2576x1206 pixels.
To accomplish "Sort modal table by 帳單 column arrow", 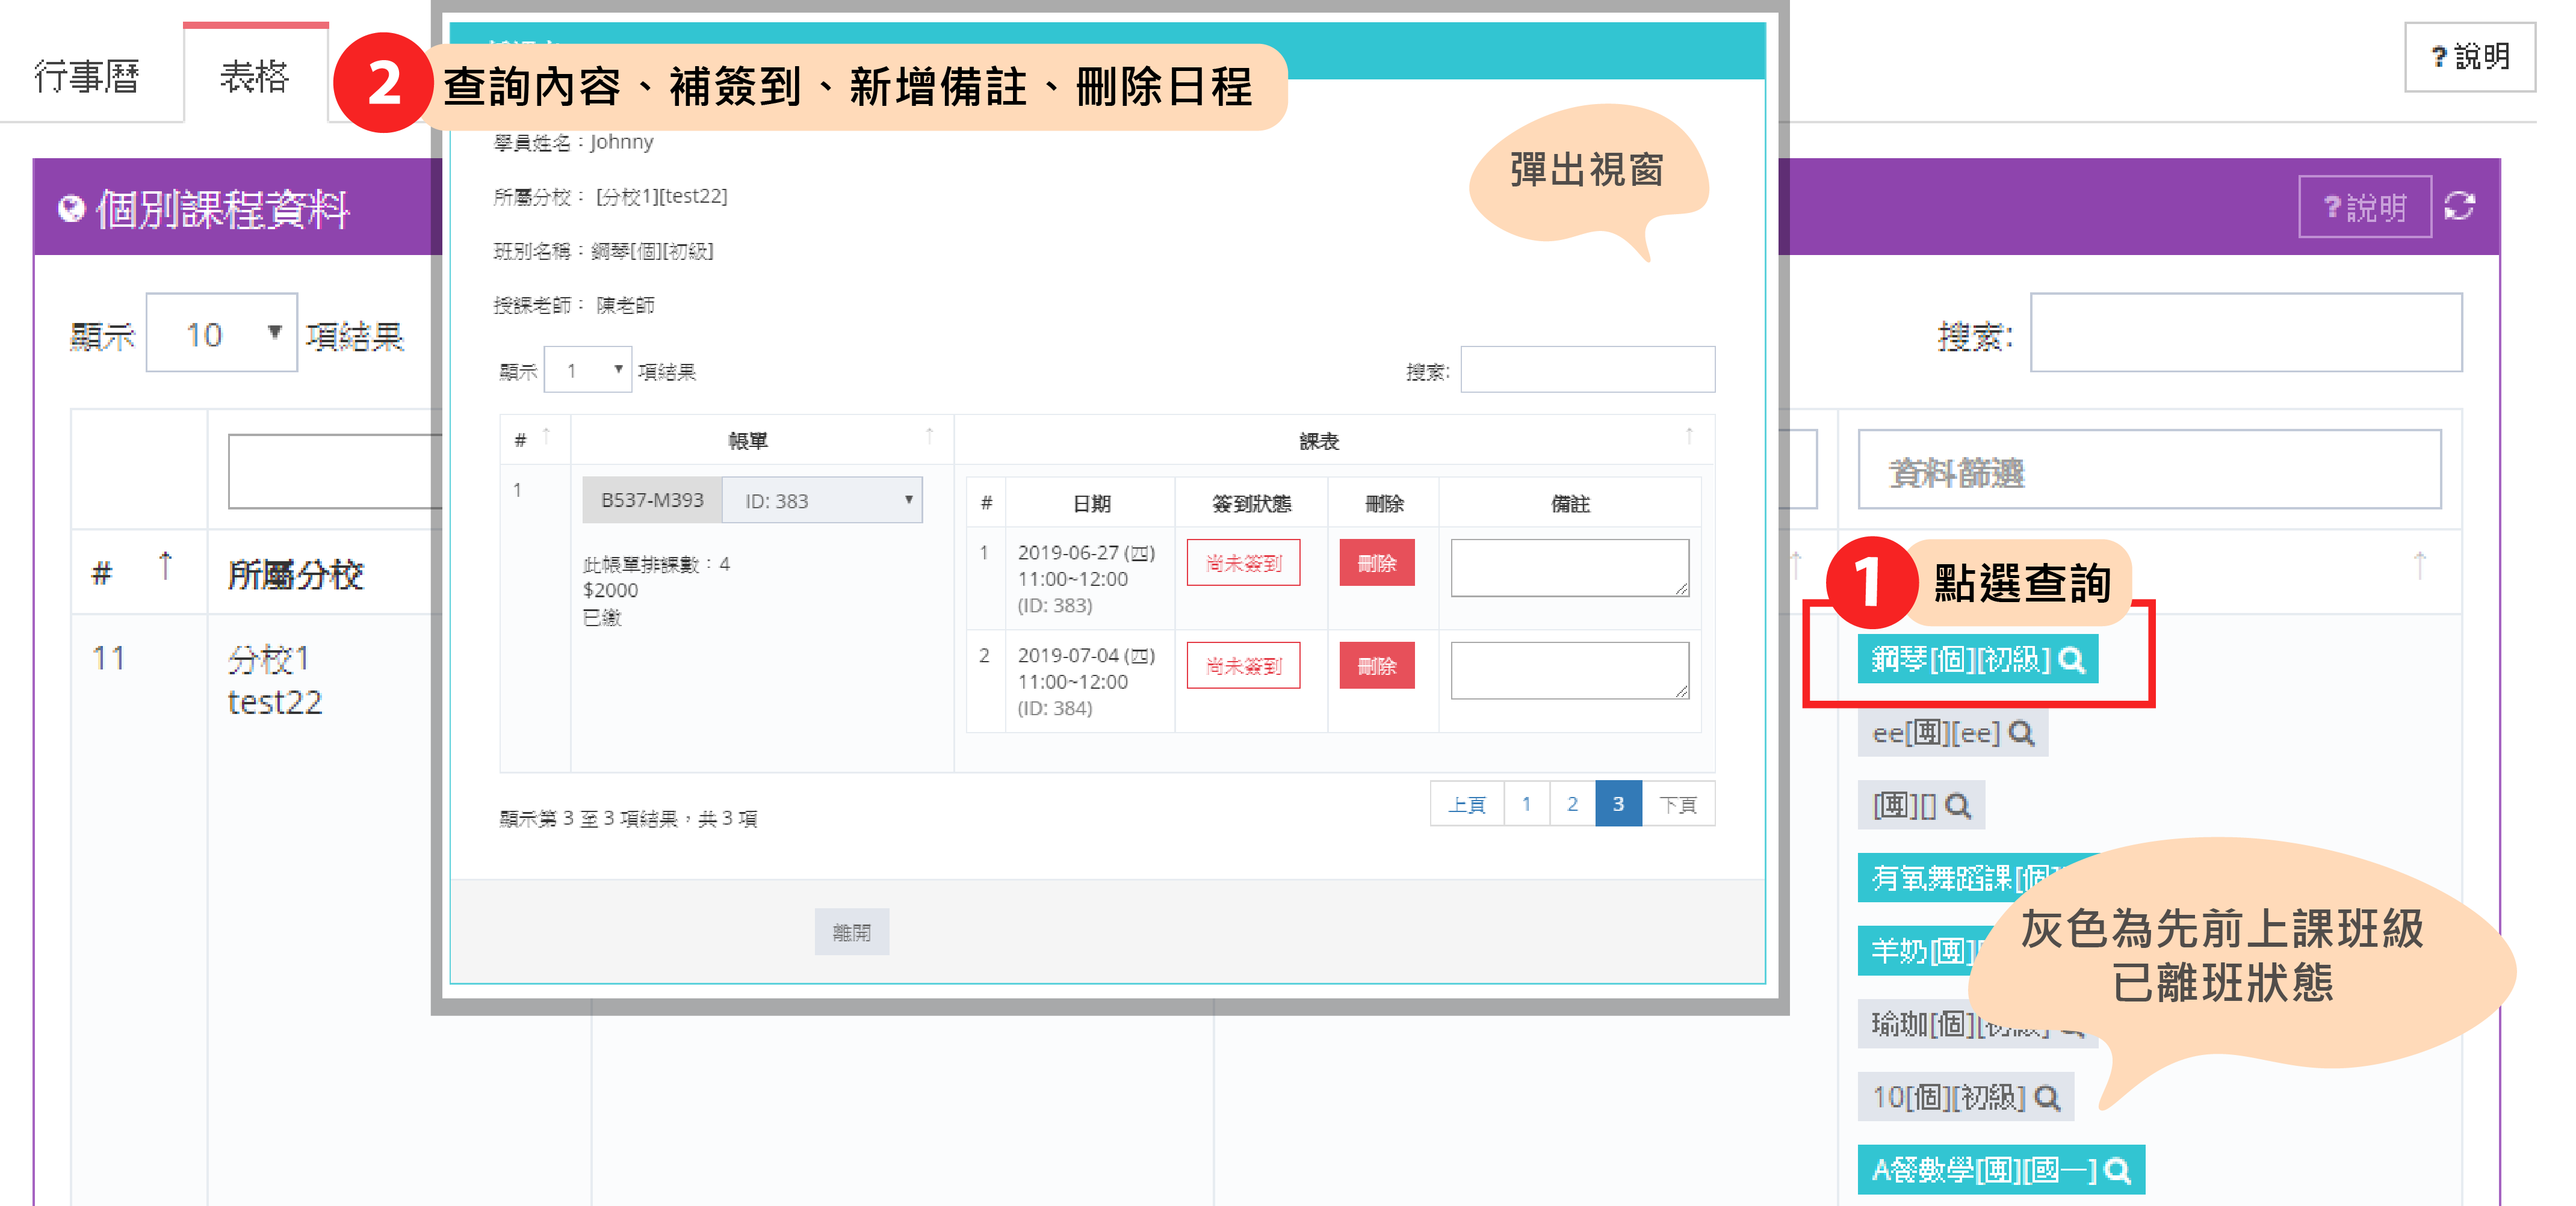I will 929,437.
